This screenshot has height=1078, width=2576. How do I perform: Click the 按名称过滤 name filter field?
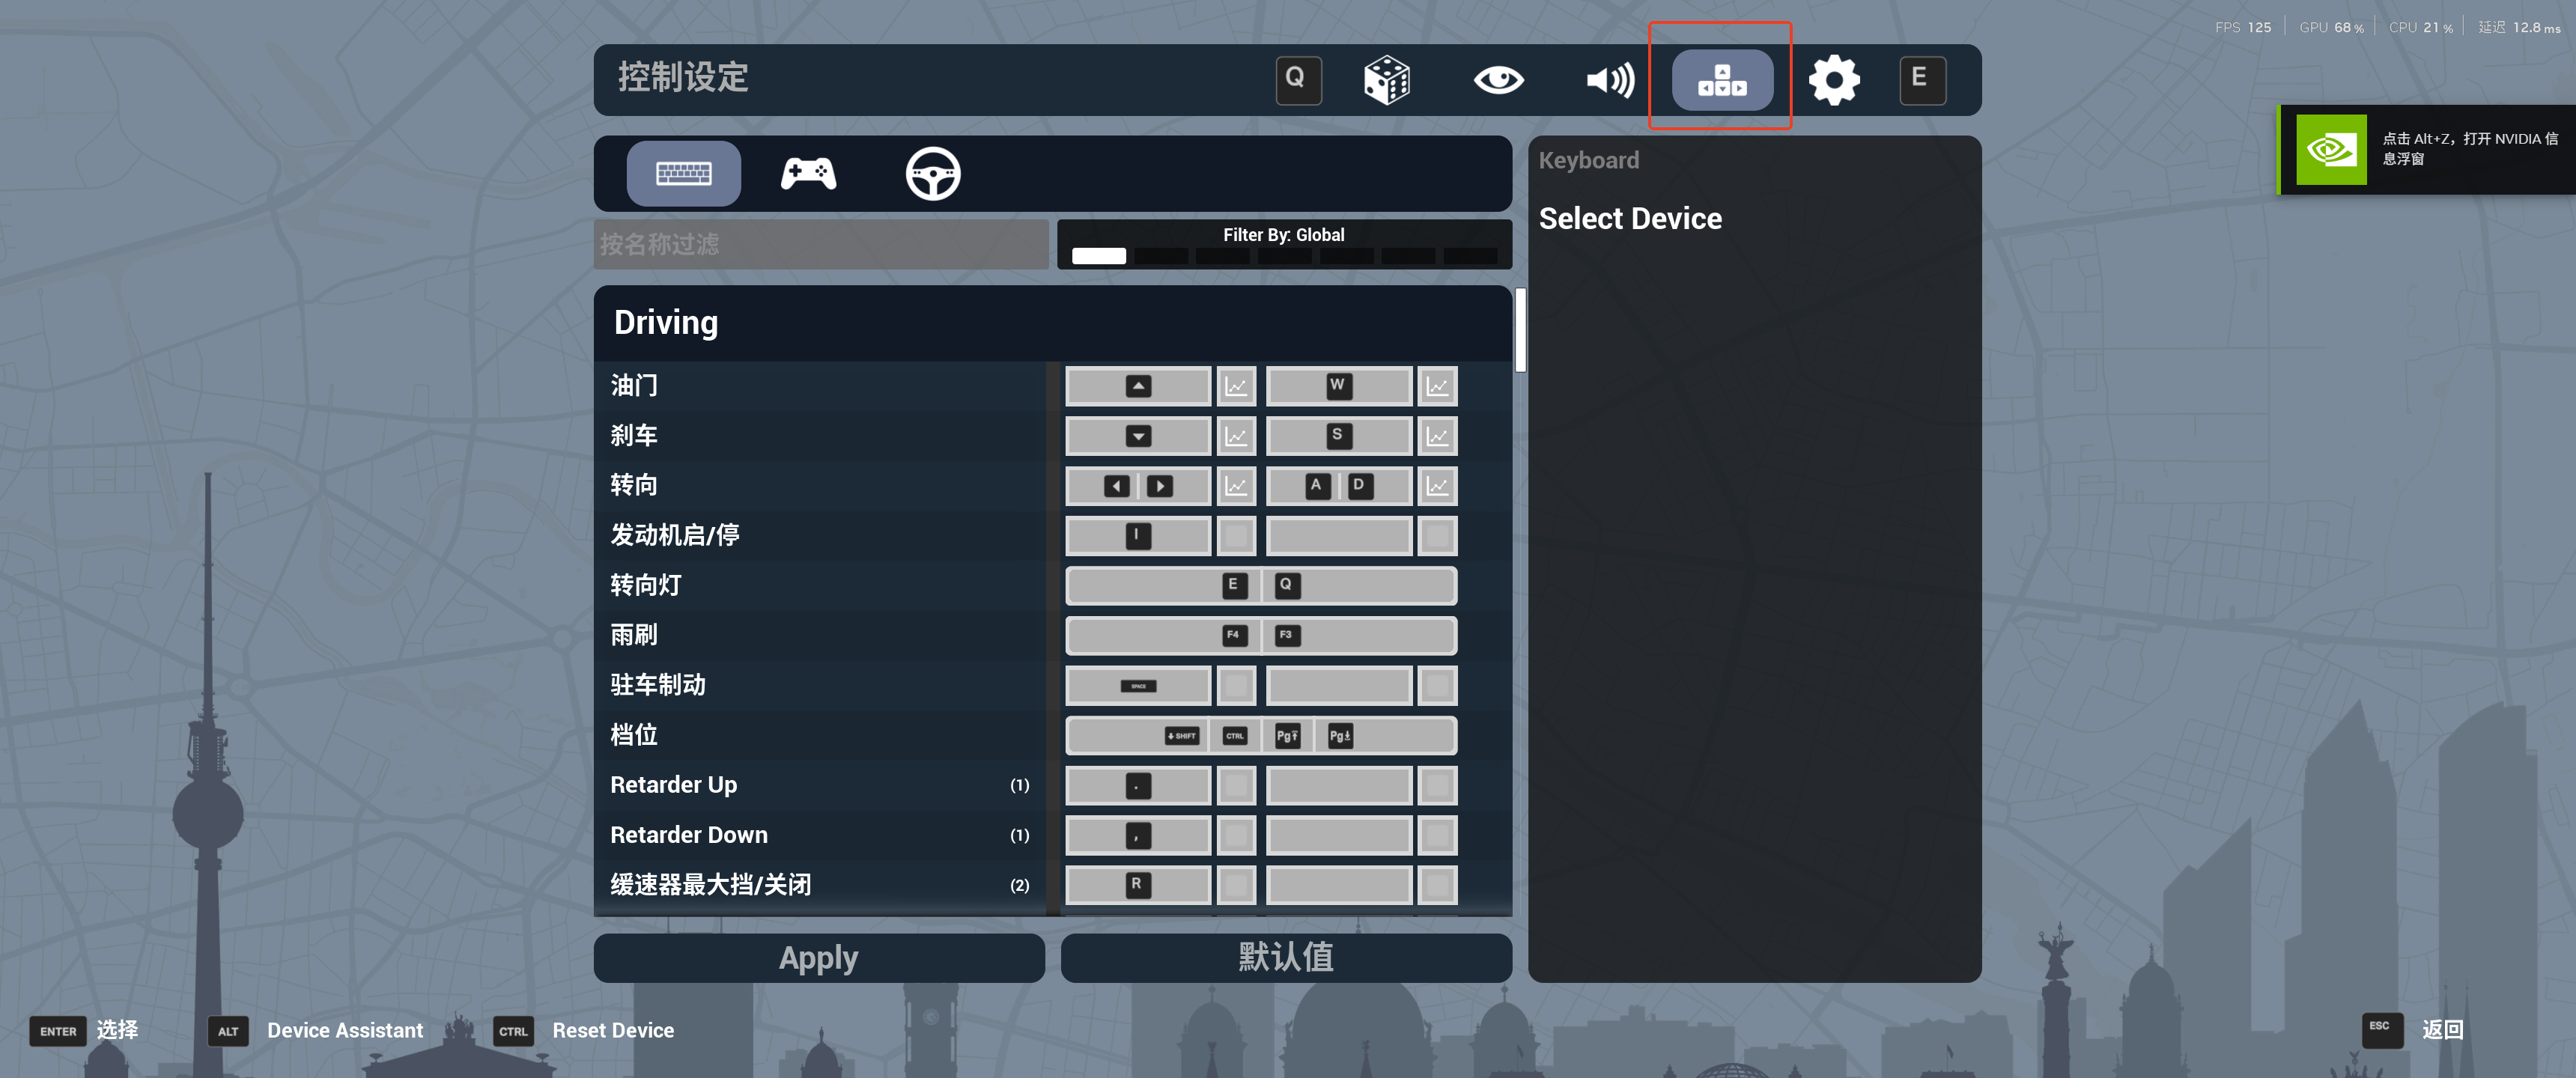(820, 245)
